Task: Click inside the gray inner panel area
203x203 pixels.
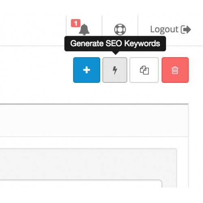Action: pyautogui.click(x=88, y=164)
